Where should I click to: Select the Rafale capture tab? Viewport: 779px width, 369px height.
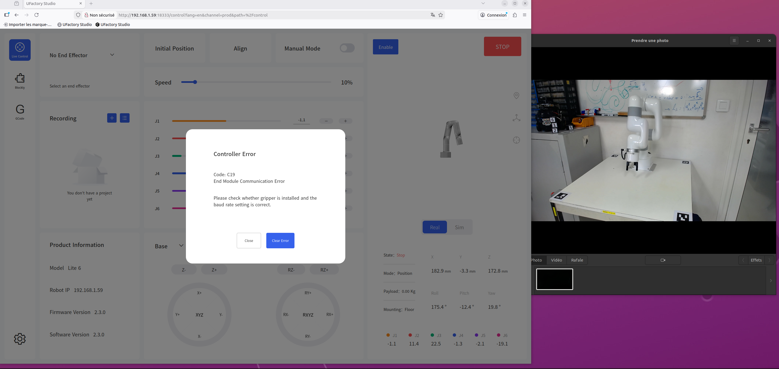point(577,260)
